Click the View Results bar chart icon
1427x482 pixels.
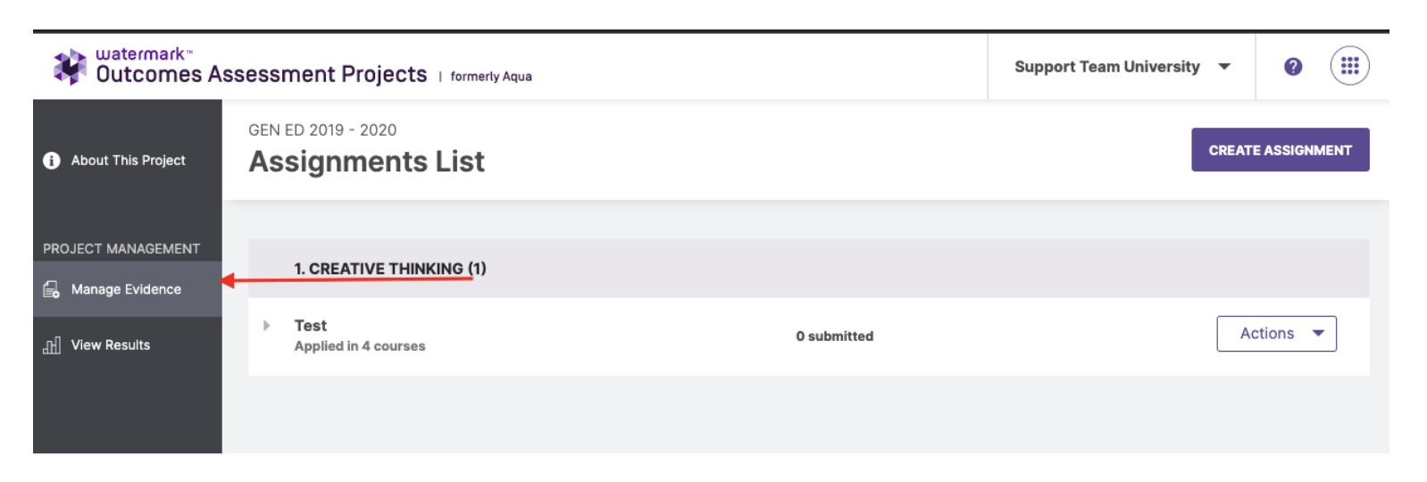52,345
